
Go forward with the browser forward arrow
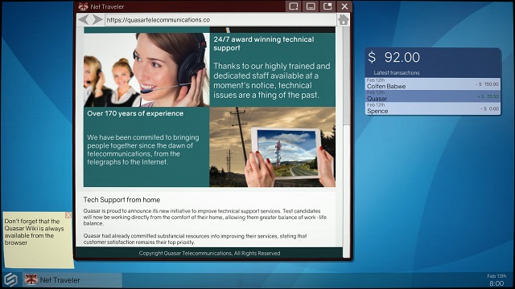click(x=97, y=19)
